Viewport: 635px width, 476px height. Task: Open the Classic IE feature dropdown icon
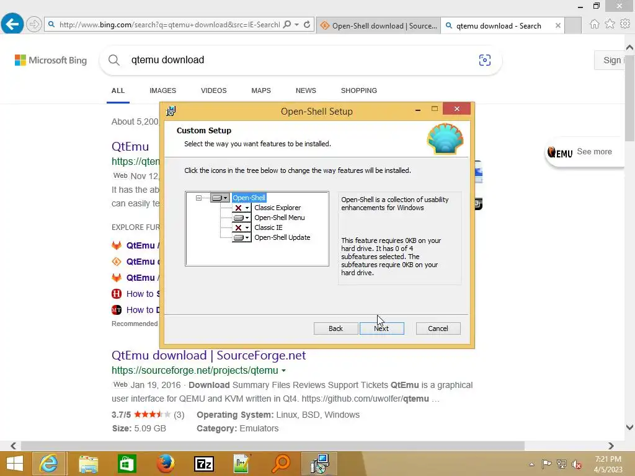coord(242,227)
